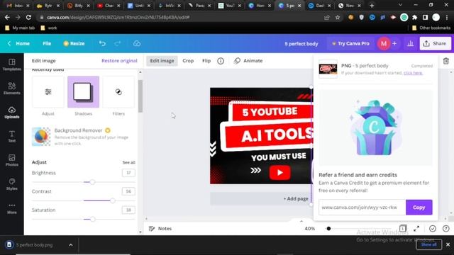Select the Crop option
The image size is (454, 255).
[x=188, y=61]
